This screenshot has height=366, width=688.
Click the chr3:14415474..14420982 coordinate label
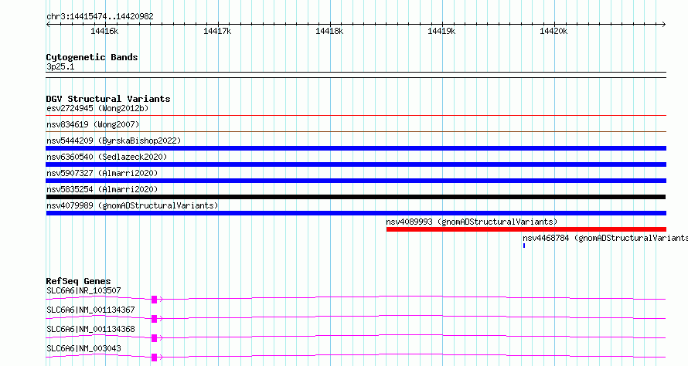pyautogui.click(x=100, y=16)
